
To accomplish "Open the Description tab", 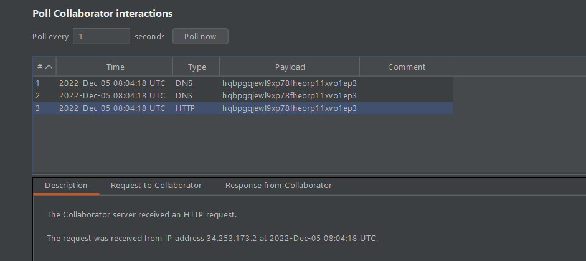I will (x=66, y=186).
